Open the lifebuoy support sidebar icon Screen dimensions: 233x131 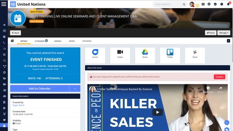4,72
